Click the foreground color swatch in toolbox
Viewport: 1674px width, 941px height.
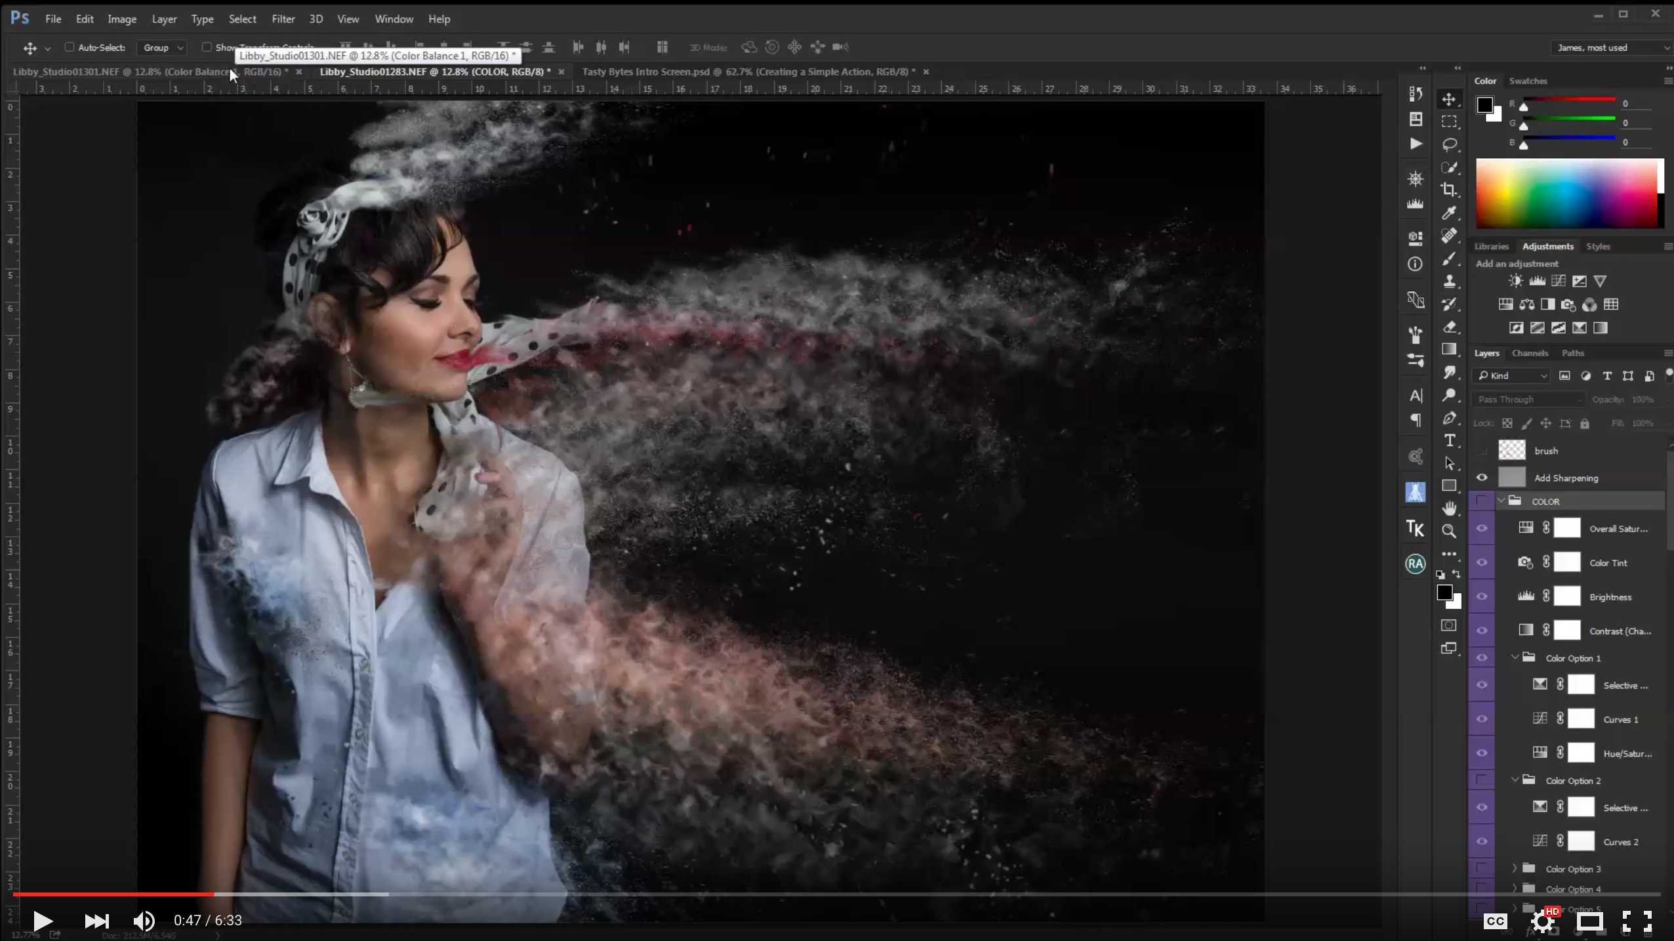coord(1444,593)
